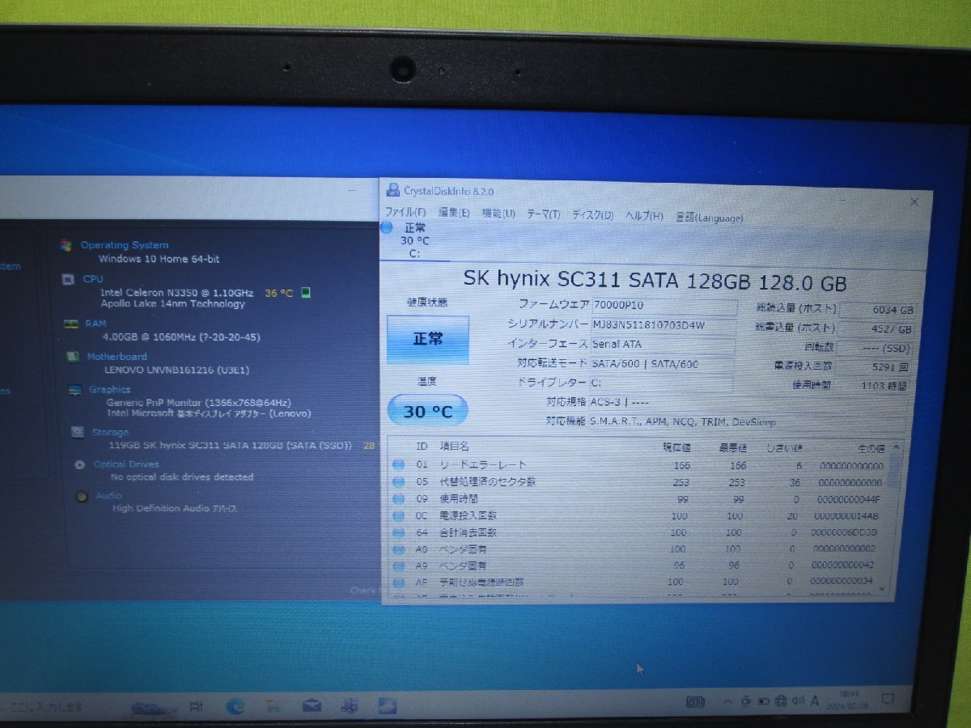This screenshot has height=728, width=971.
Task: Click the 30 °C temperature button
Action: click(x=428, y=411)
